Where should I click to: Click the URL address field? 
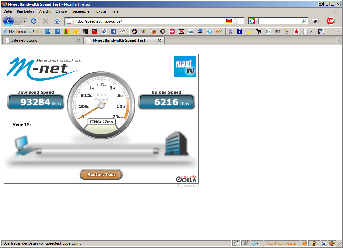[x=150, y=21]
